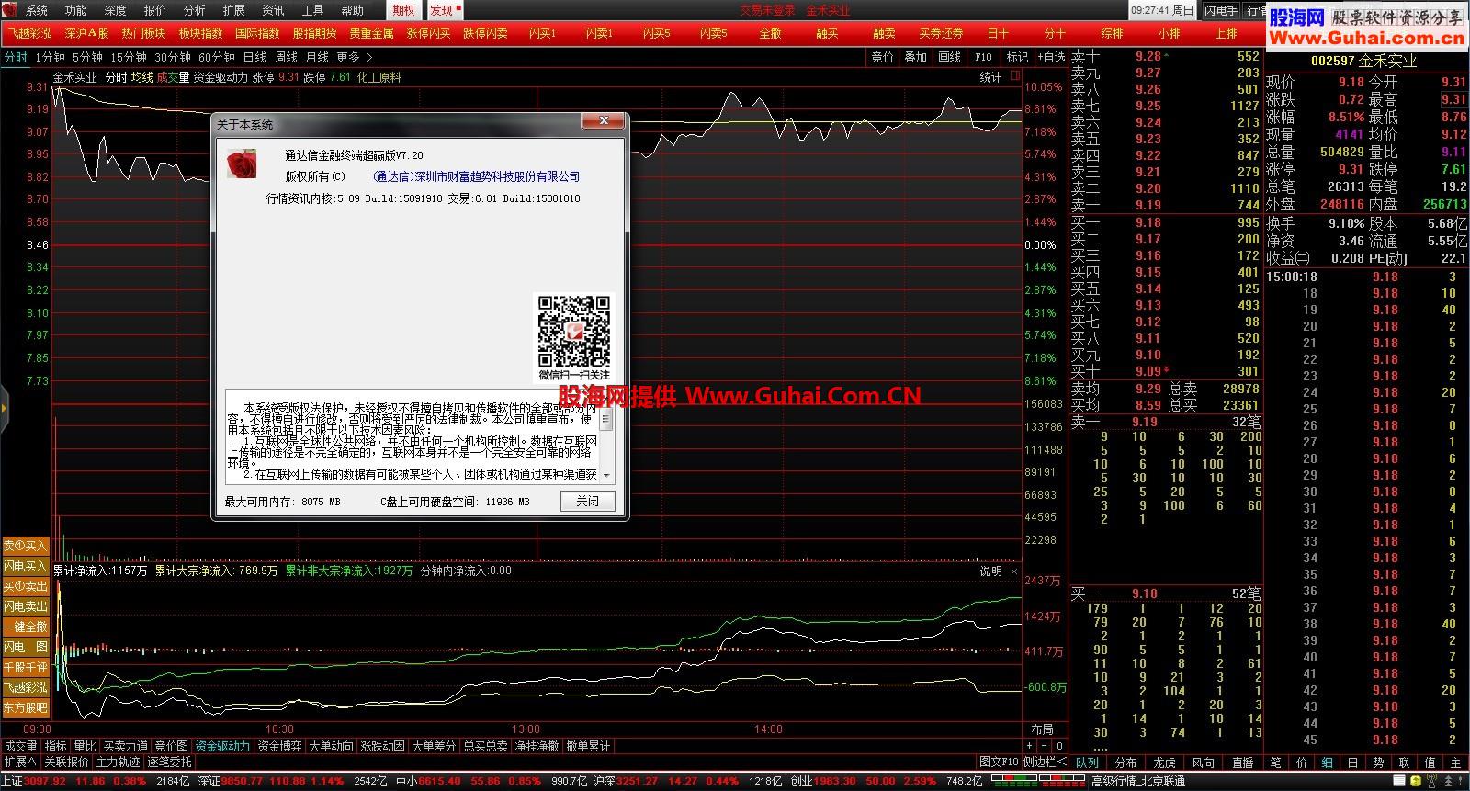Open the 资讯 menu

point(273,10)
